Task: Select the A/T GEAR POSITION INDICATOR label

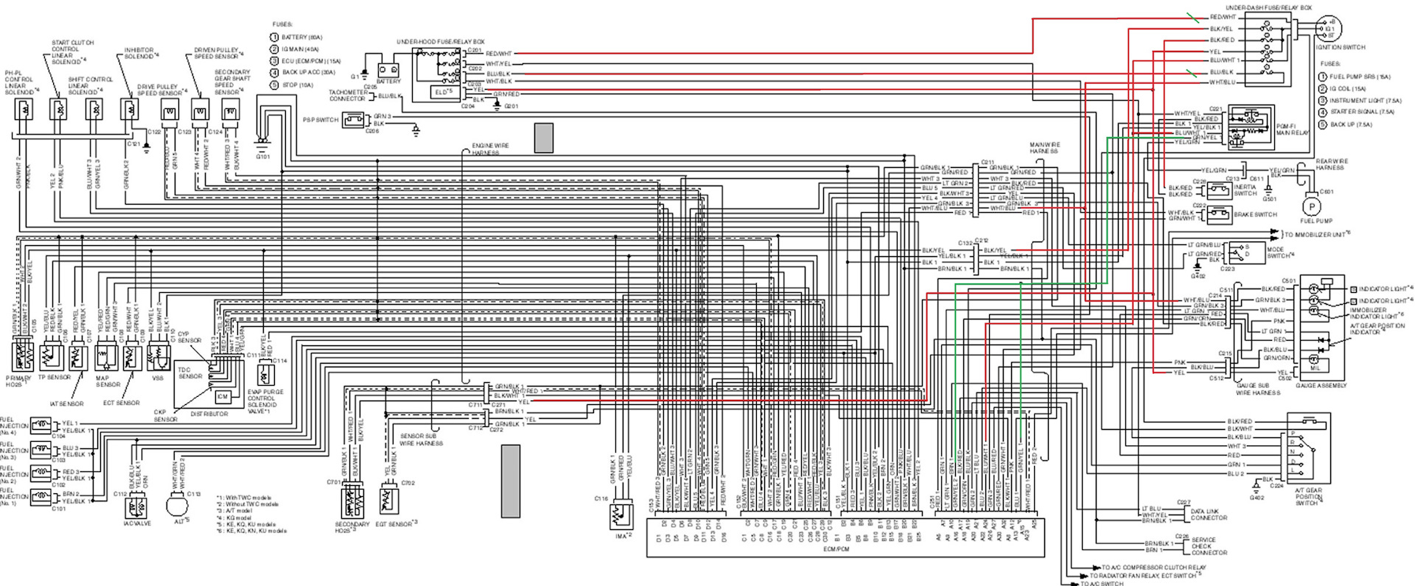Action: pyautogui.click(x=1377, y=328)
